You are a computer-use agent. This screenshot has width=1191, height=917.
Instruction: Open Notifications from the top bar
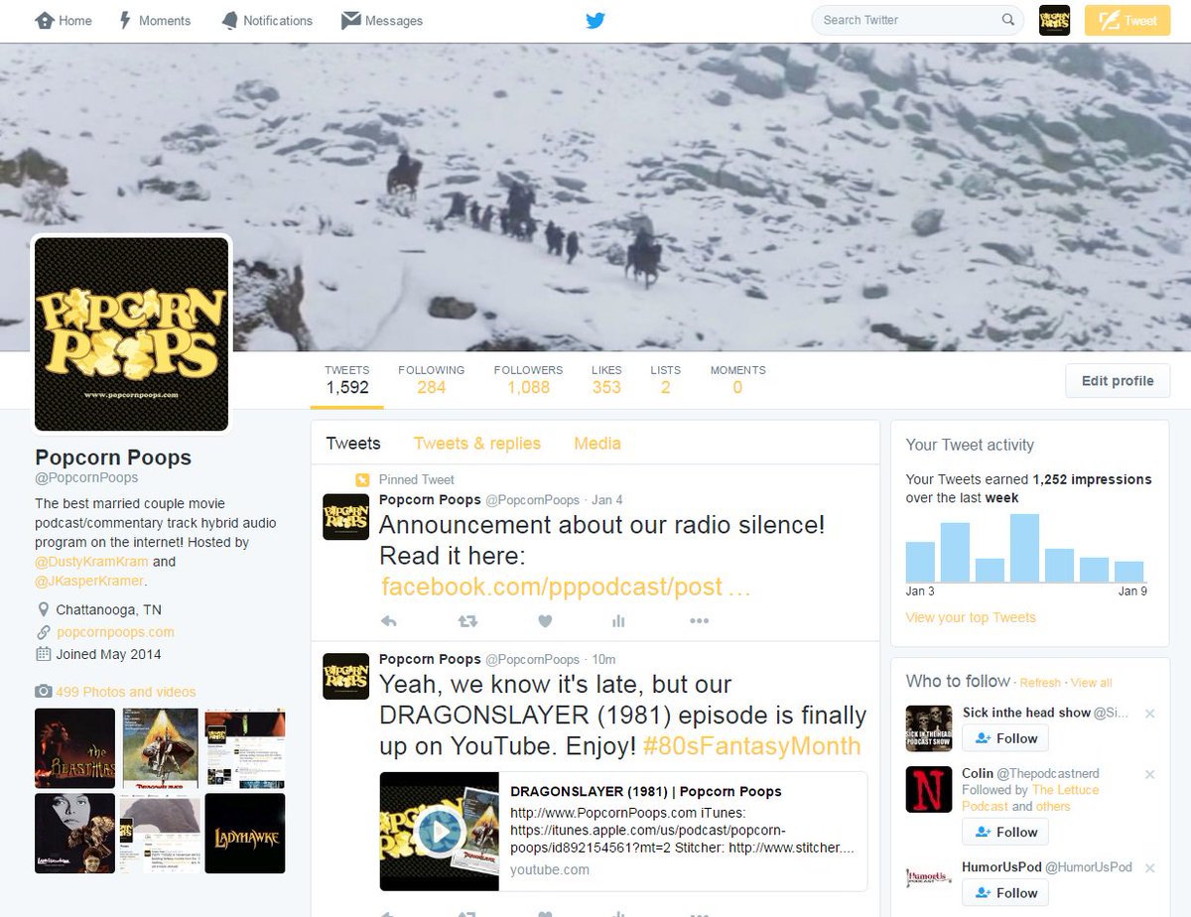[x=266, y=20]
